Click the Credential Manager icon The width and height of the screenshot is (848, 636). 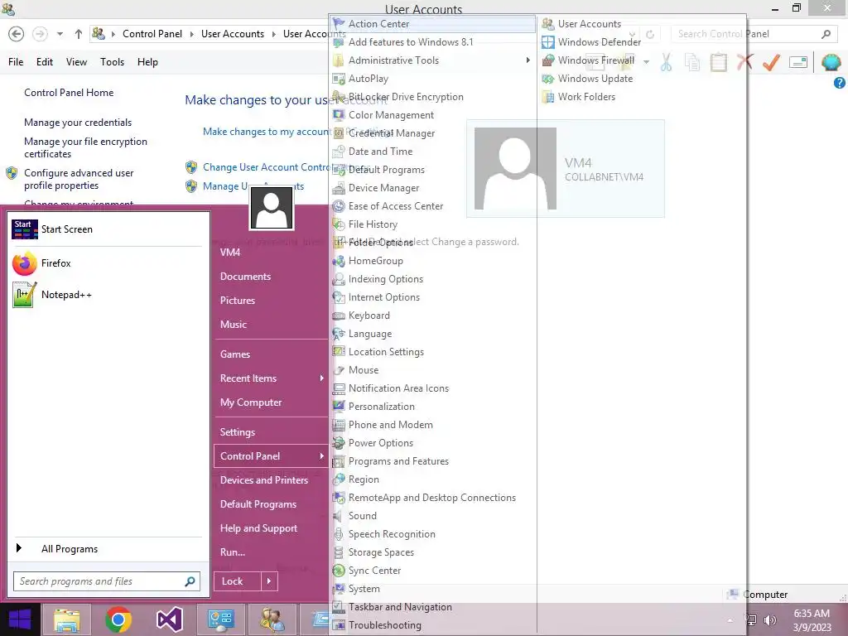(339, 133)
